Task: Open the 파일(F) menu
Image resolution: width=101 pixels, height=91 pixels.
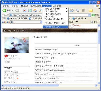Action: [x=6, y=6]
